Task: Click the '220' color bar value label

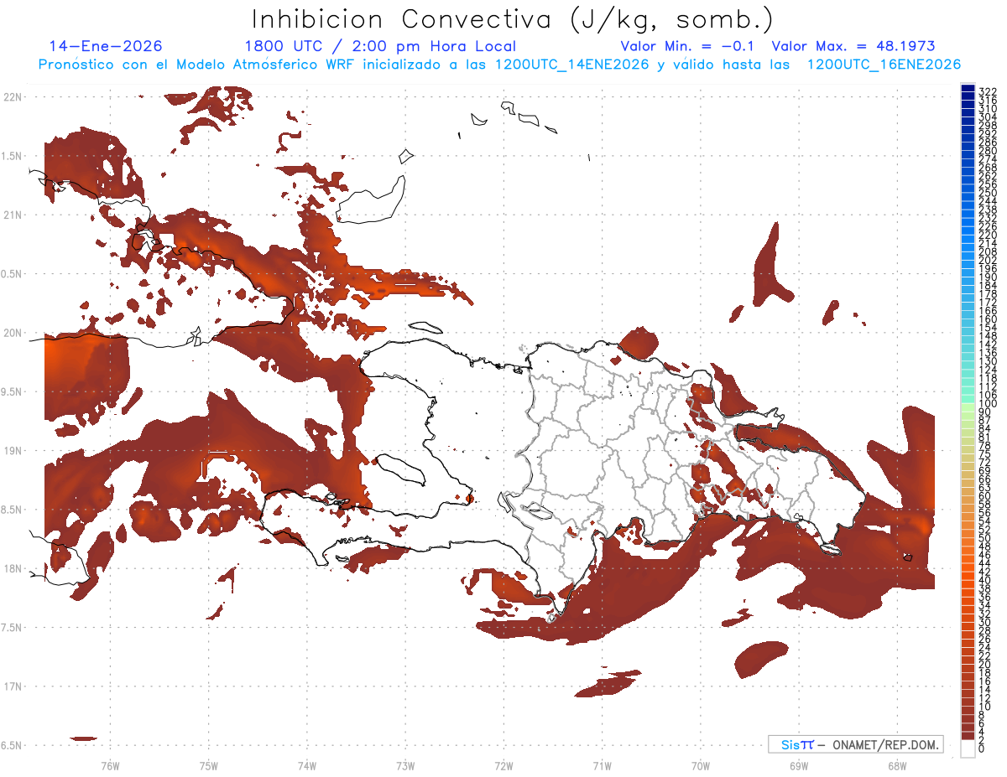Action: pos(987,236)
